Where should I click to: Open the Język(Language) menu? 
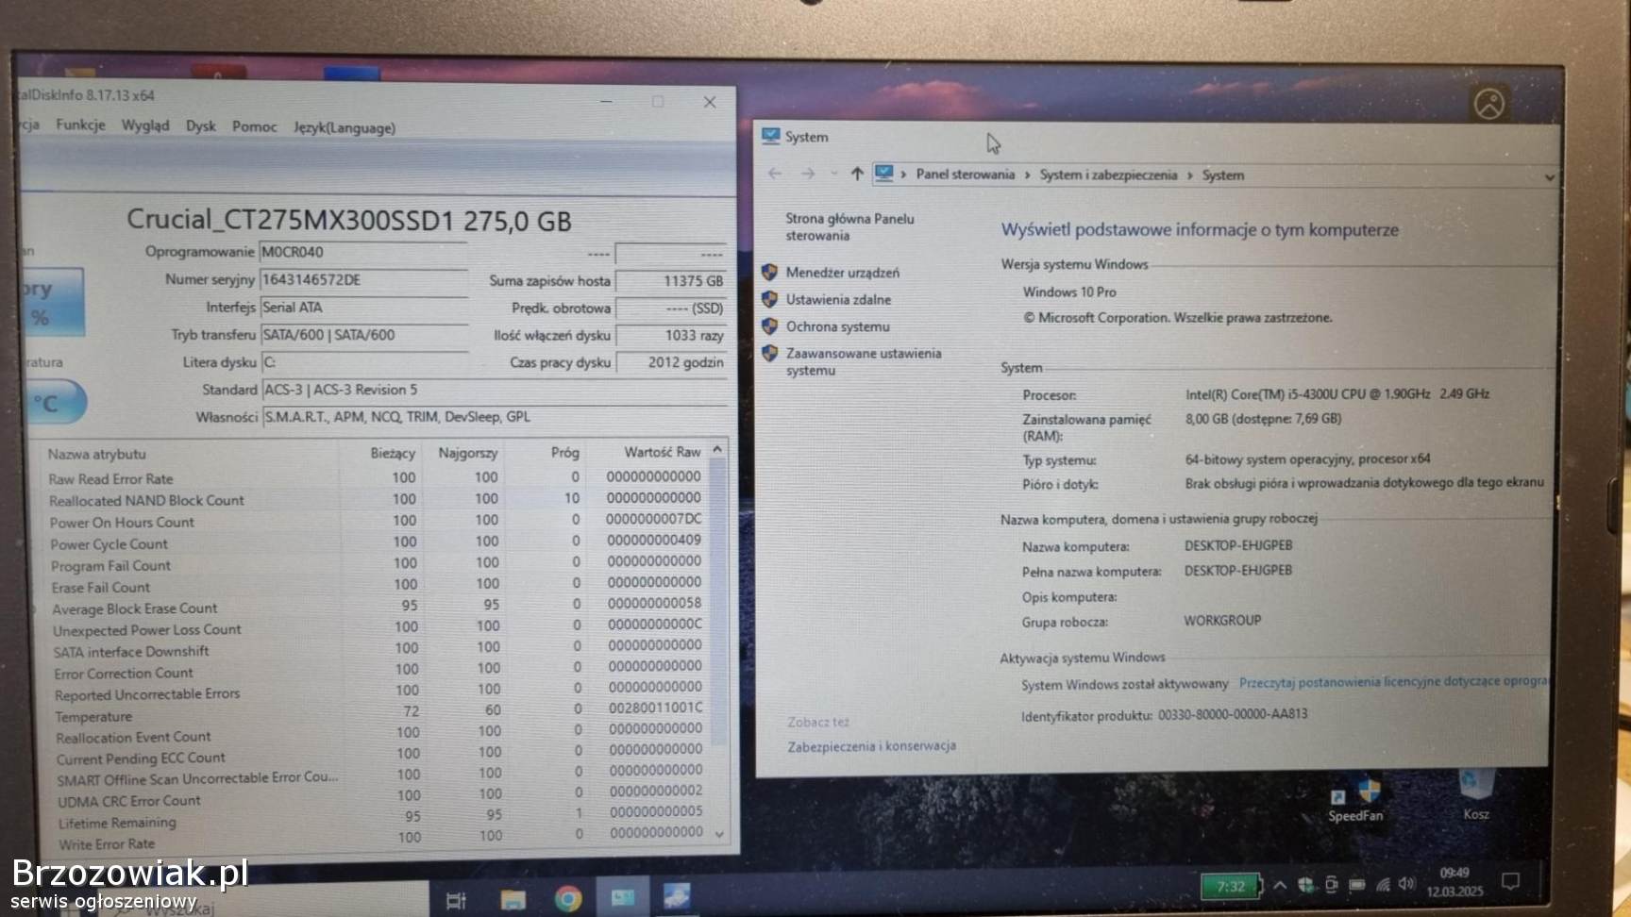344,127
